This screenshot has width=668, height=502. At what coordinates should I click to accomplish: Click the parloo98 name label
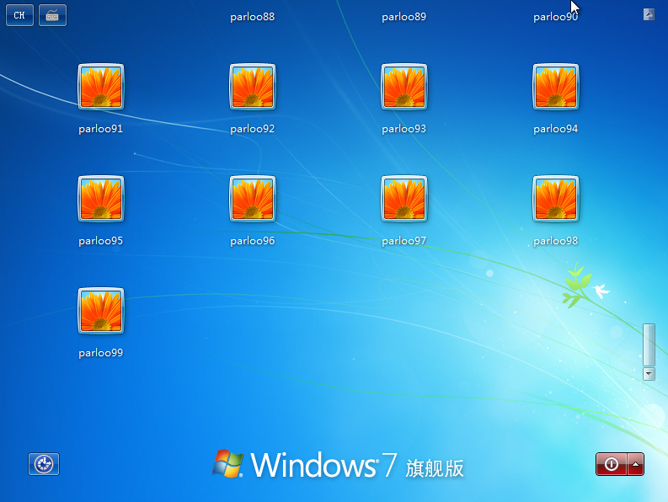tap(556, 241)
